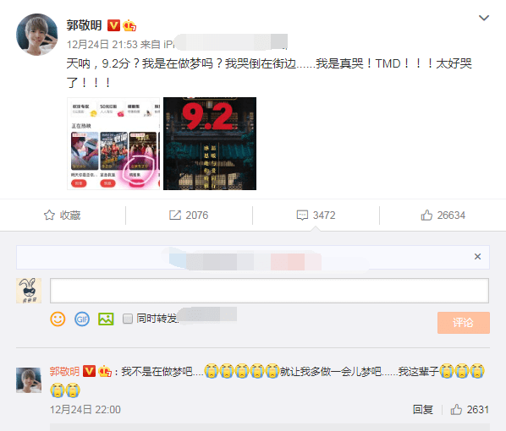Click 回复 under the first comment

pos(423,409)
